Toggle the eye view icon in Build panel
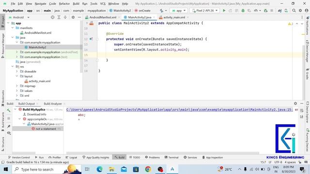This screenshot has height=174, width=310. coord(9,133)
